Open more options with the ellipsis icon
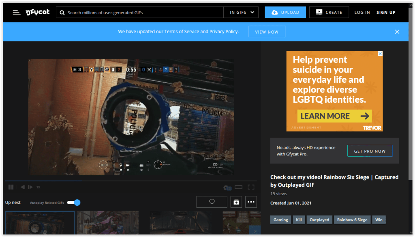415x237 pixels. coord(251,201)
